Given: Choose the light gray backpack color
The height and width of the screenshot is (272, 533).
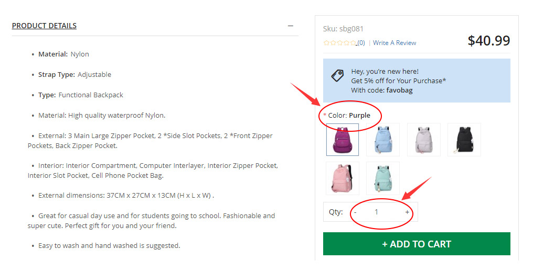Looking at the screenshot, I should tap(423, 140).
